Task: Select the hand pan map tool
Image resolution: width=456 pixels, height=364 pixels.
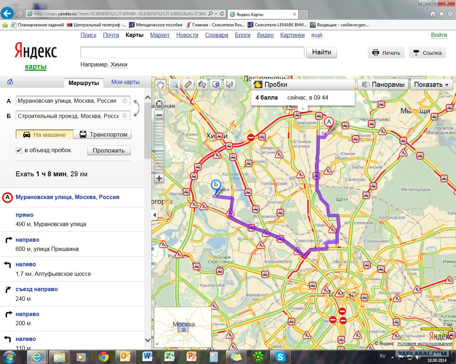Action: (161, 85)
